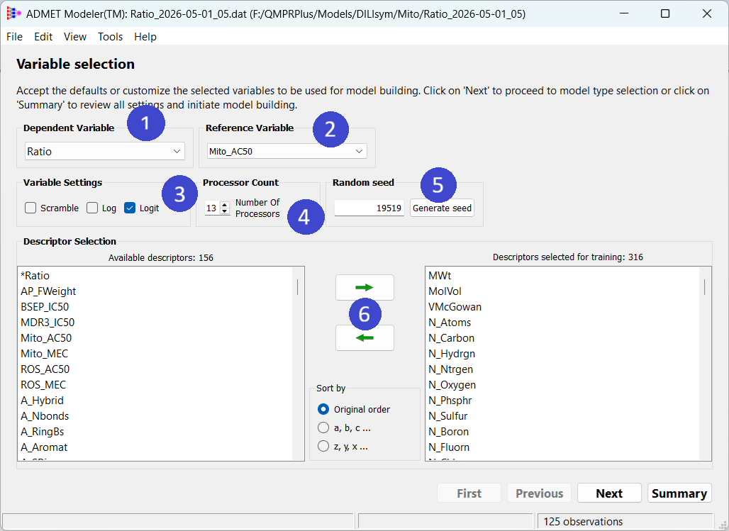Open the Dependent Variable dropdown
This screenshot has height=531, width=729.
(x=105, y=151)
